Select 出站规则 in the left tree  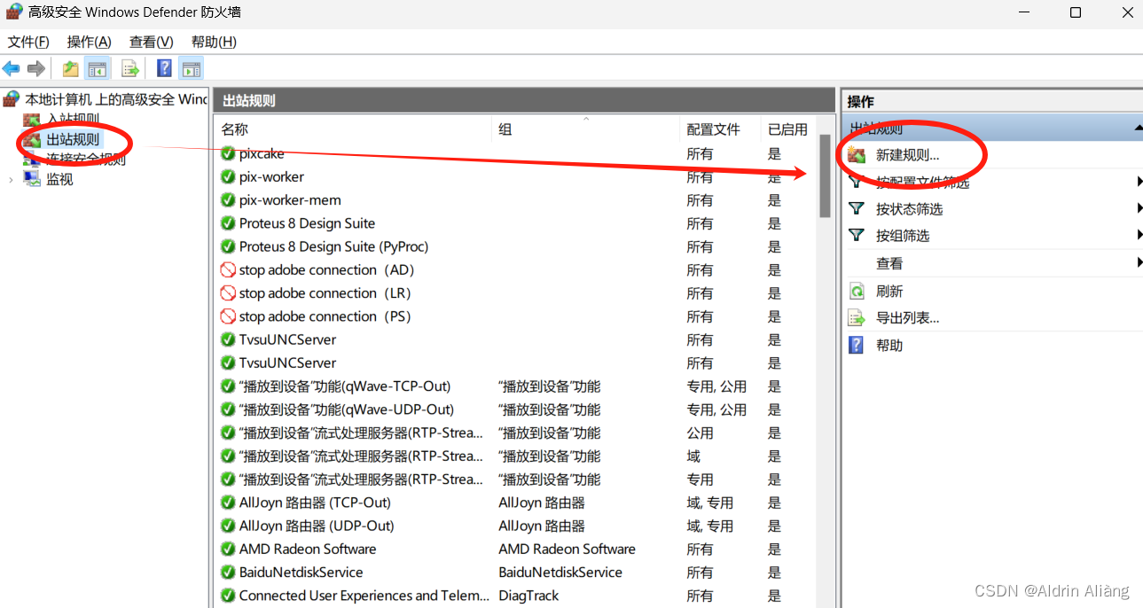(x=73, y=139)
